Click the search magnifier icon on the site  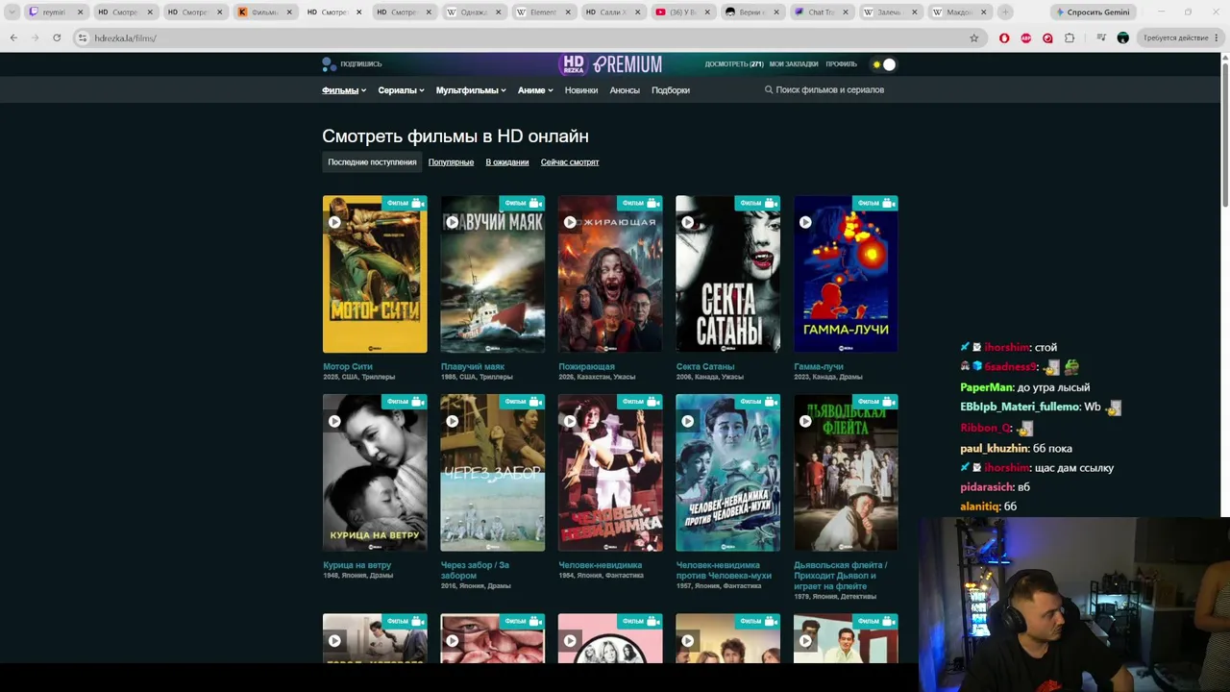769,89
